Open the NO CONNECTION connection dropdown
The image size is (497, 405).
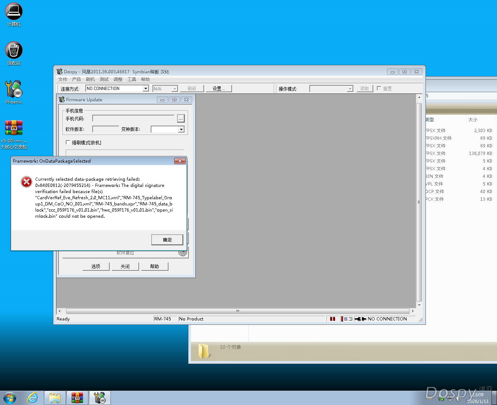pos(146,88)
